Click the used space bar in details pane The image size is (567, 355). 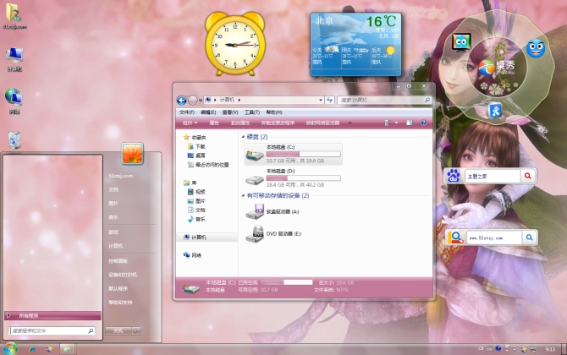coord(286,282)
